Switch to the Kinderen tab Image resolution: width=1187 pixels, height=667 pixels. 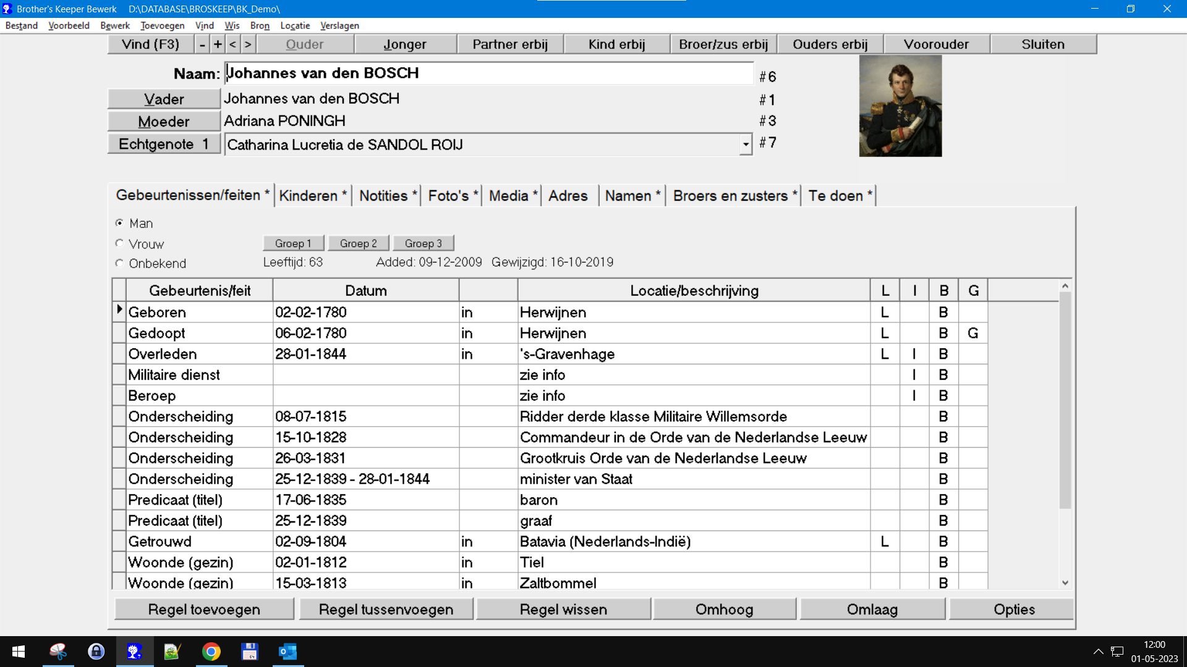click(x=312, y=196)
